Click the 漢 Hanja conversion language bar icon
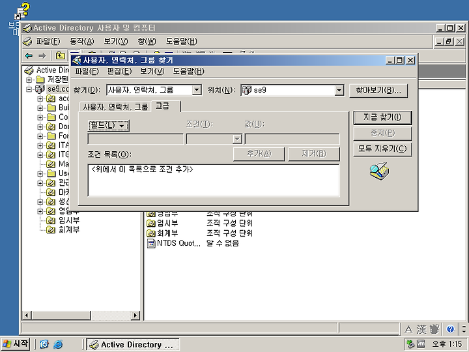 click(421, 330)
